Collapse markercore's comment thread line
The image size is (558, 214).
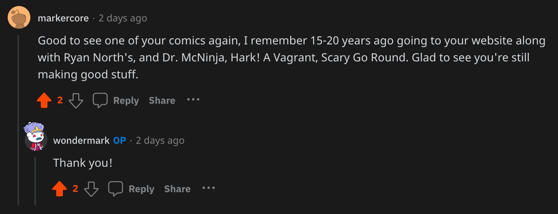18,121
